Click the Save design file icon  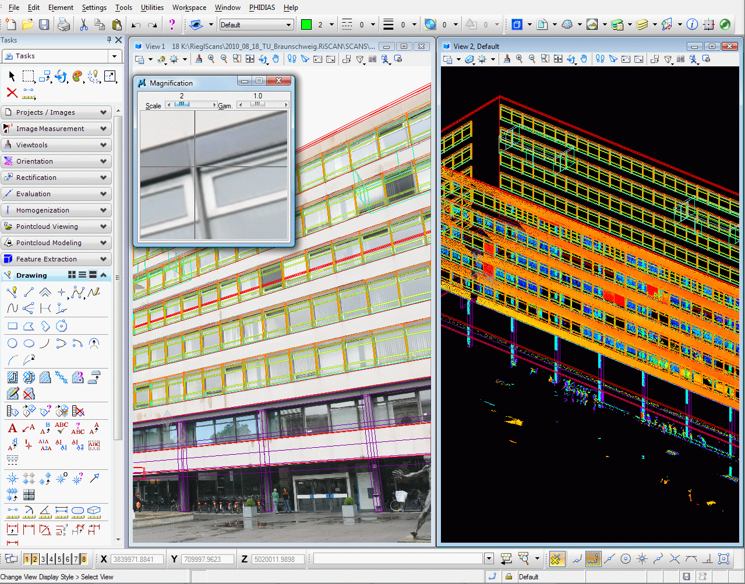[44, 24]
